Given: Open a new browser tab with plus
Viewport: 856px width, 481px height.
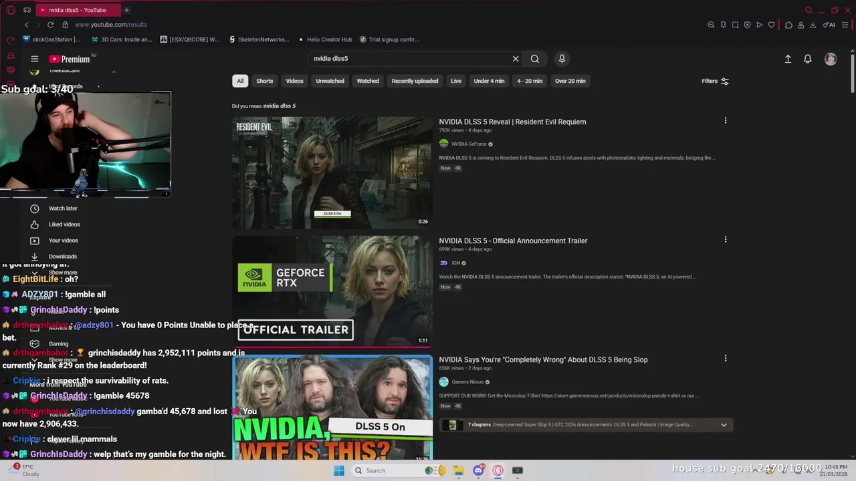Looking at the screenshot, I should click(126, 10).
